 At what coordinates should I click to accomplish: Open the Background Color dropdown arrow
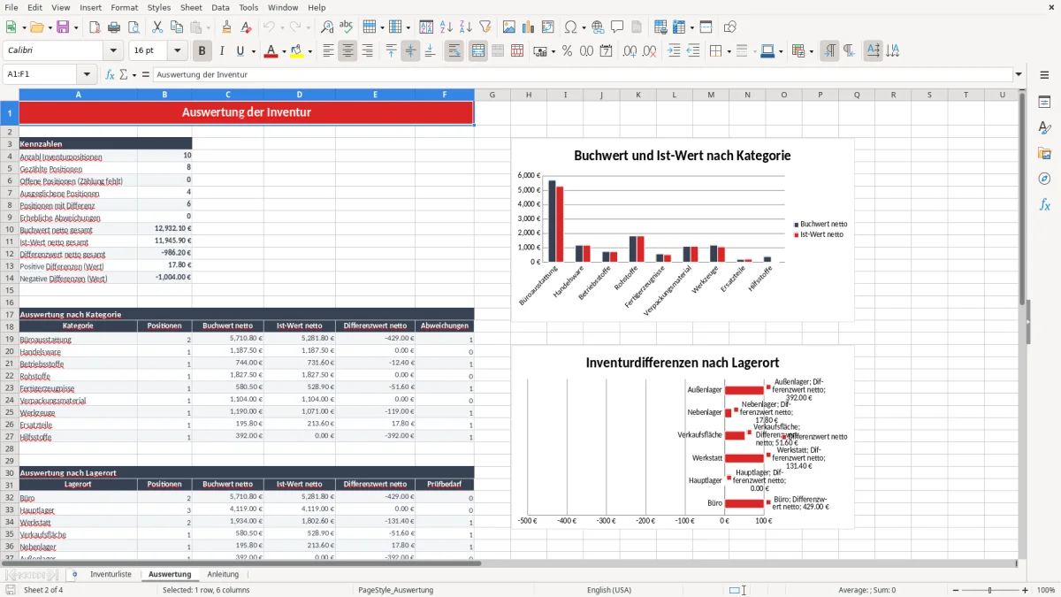[x=309, y=51]
